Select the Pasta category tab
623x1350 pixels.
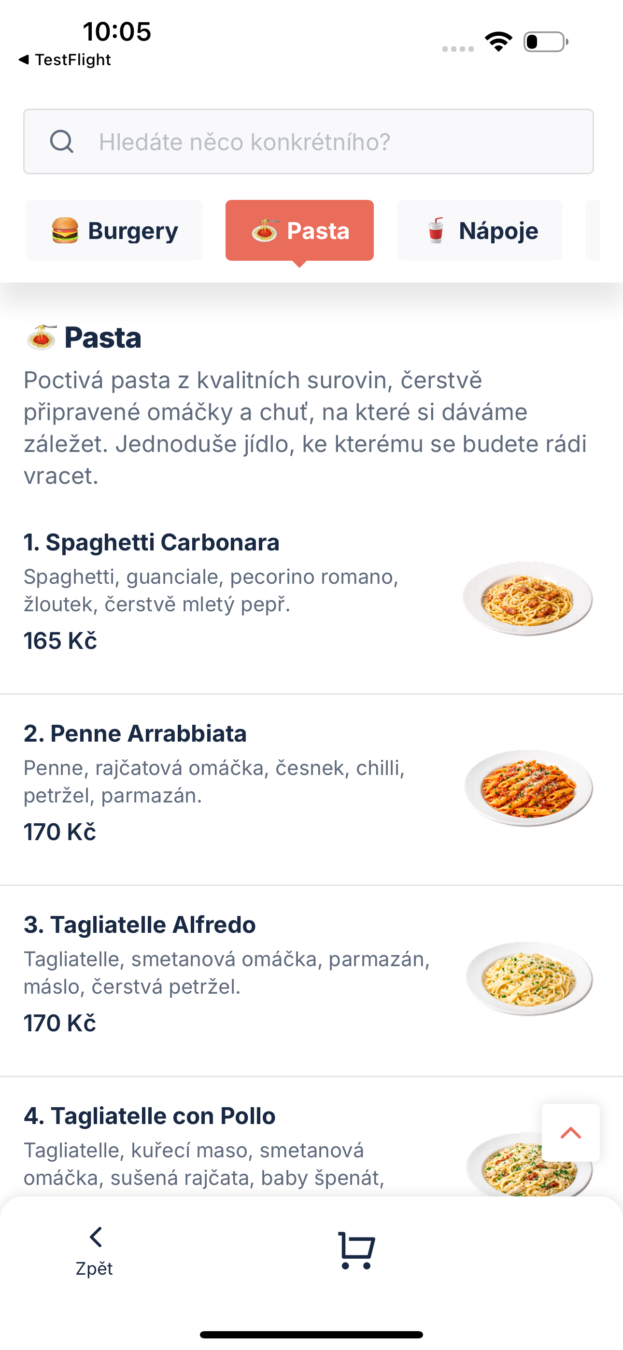tap(299, 231)
